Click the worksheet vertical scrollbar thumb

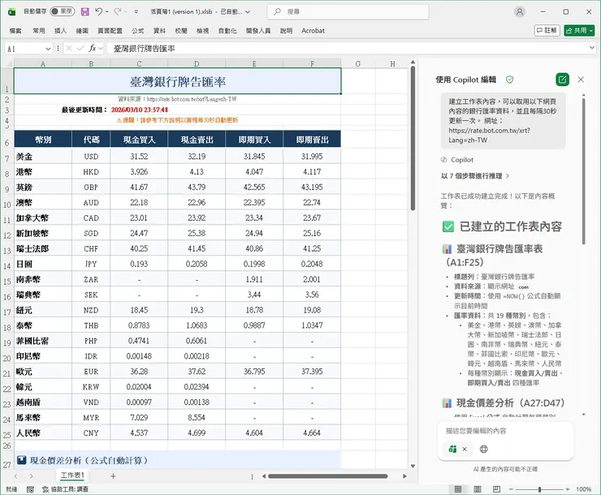tap(413, 139)
